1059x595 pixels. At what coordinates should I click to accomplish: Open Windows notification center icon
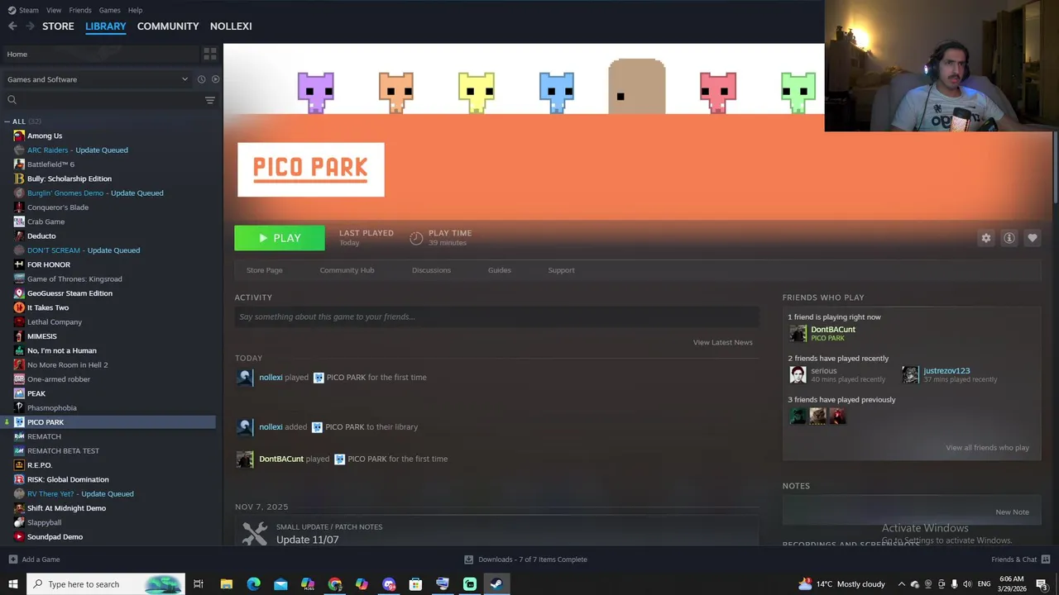[1042, 584]
